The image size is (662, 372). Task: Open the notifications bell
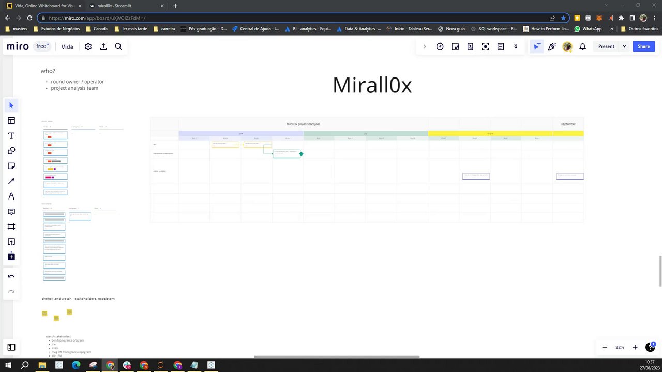point(582,47)
